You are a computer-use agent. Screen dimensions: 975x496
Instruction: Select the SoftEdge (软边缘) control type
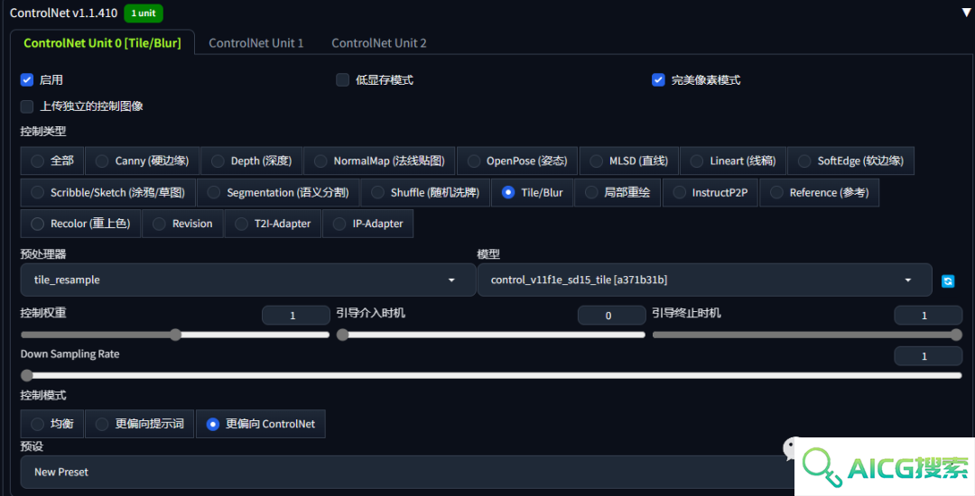850,161
